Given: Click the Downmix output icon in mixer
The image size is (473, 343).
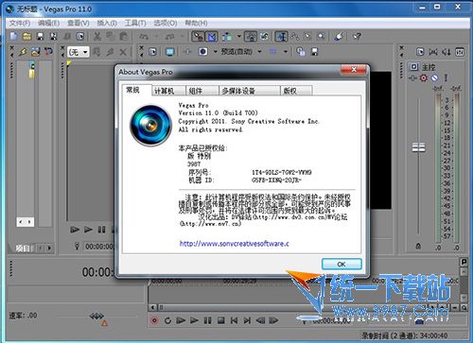Looking at the screenshot, I should 433,52.
